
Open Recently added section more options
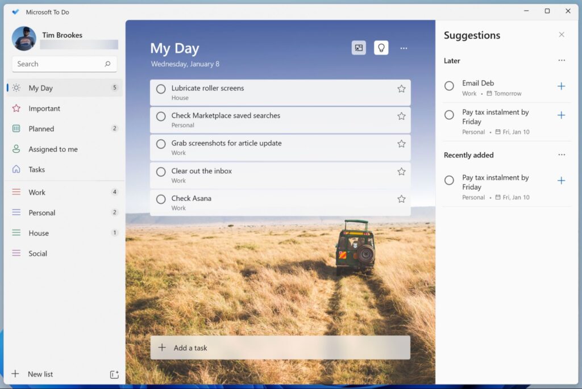click(562, 154)
